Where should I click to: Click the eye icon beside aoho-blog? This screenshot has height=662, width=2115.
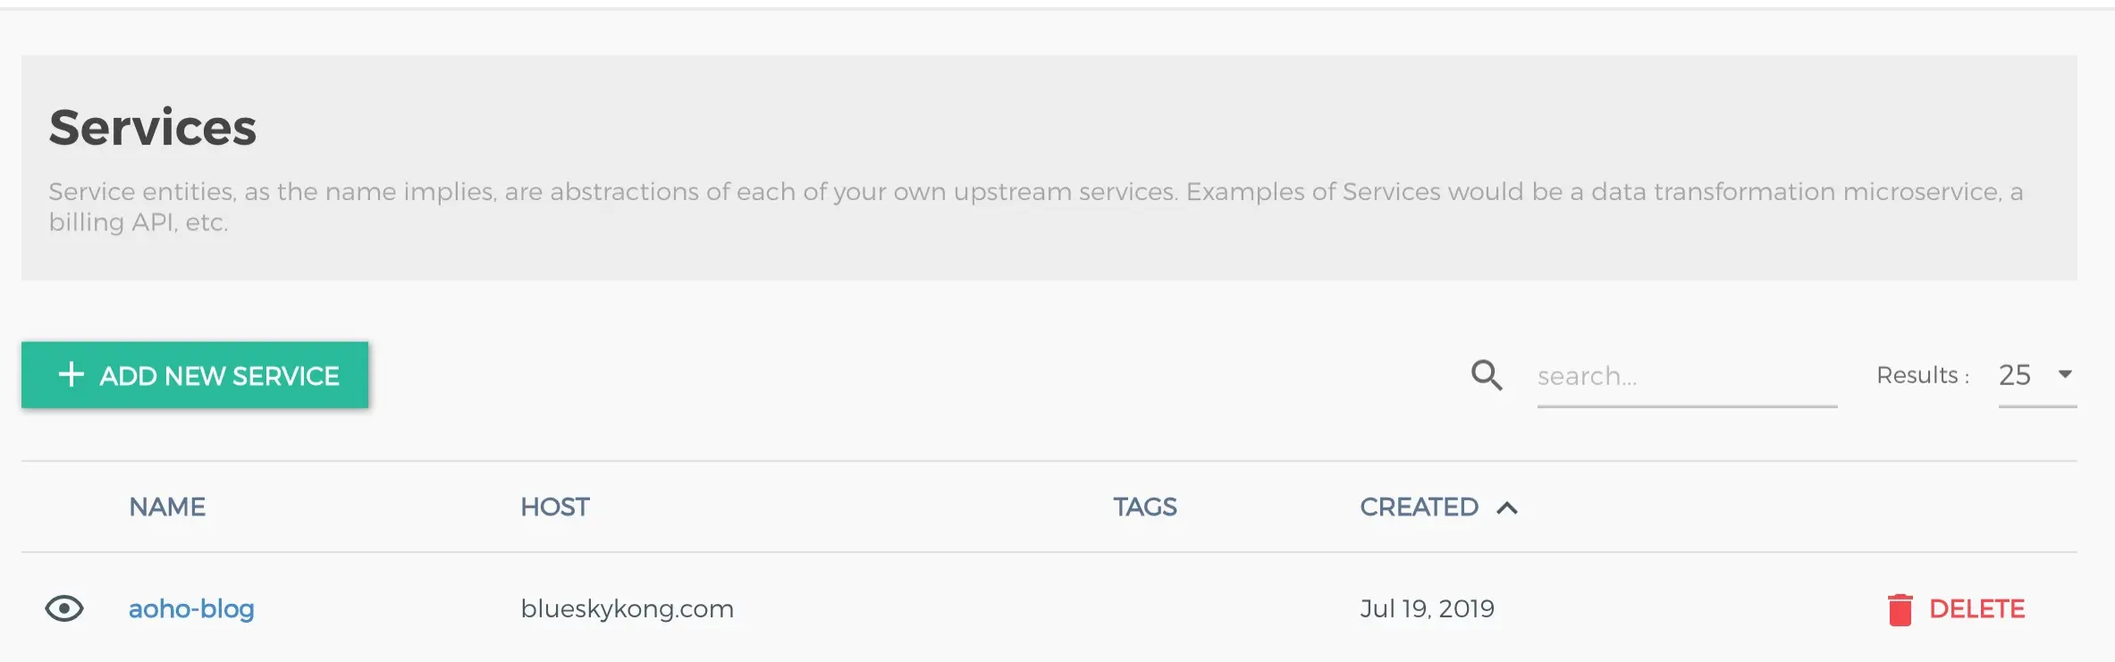pos(64,608)
